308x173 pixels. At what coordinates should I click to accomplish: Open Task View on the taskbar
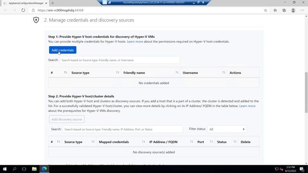pos(24,169)
